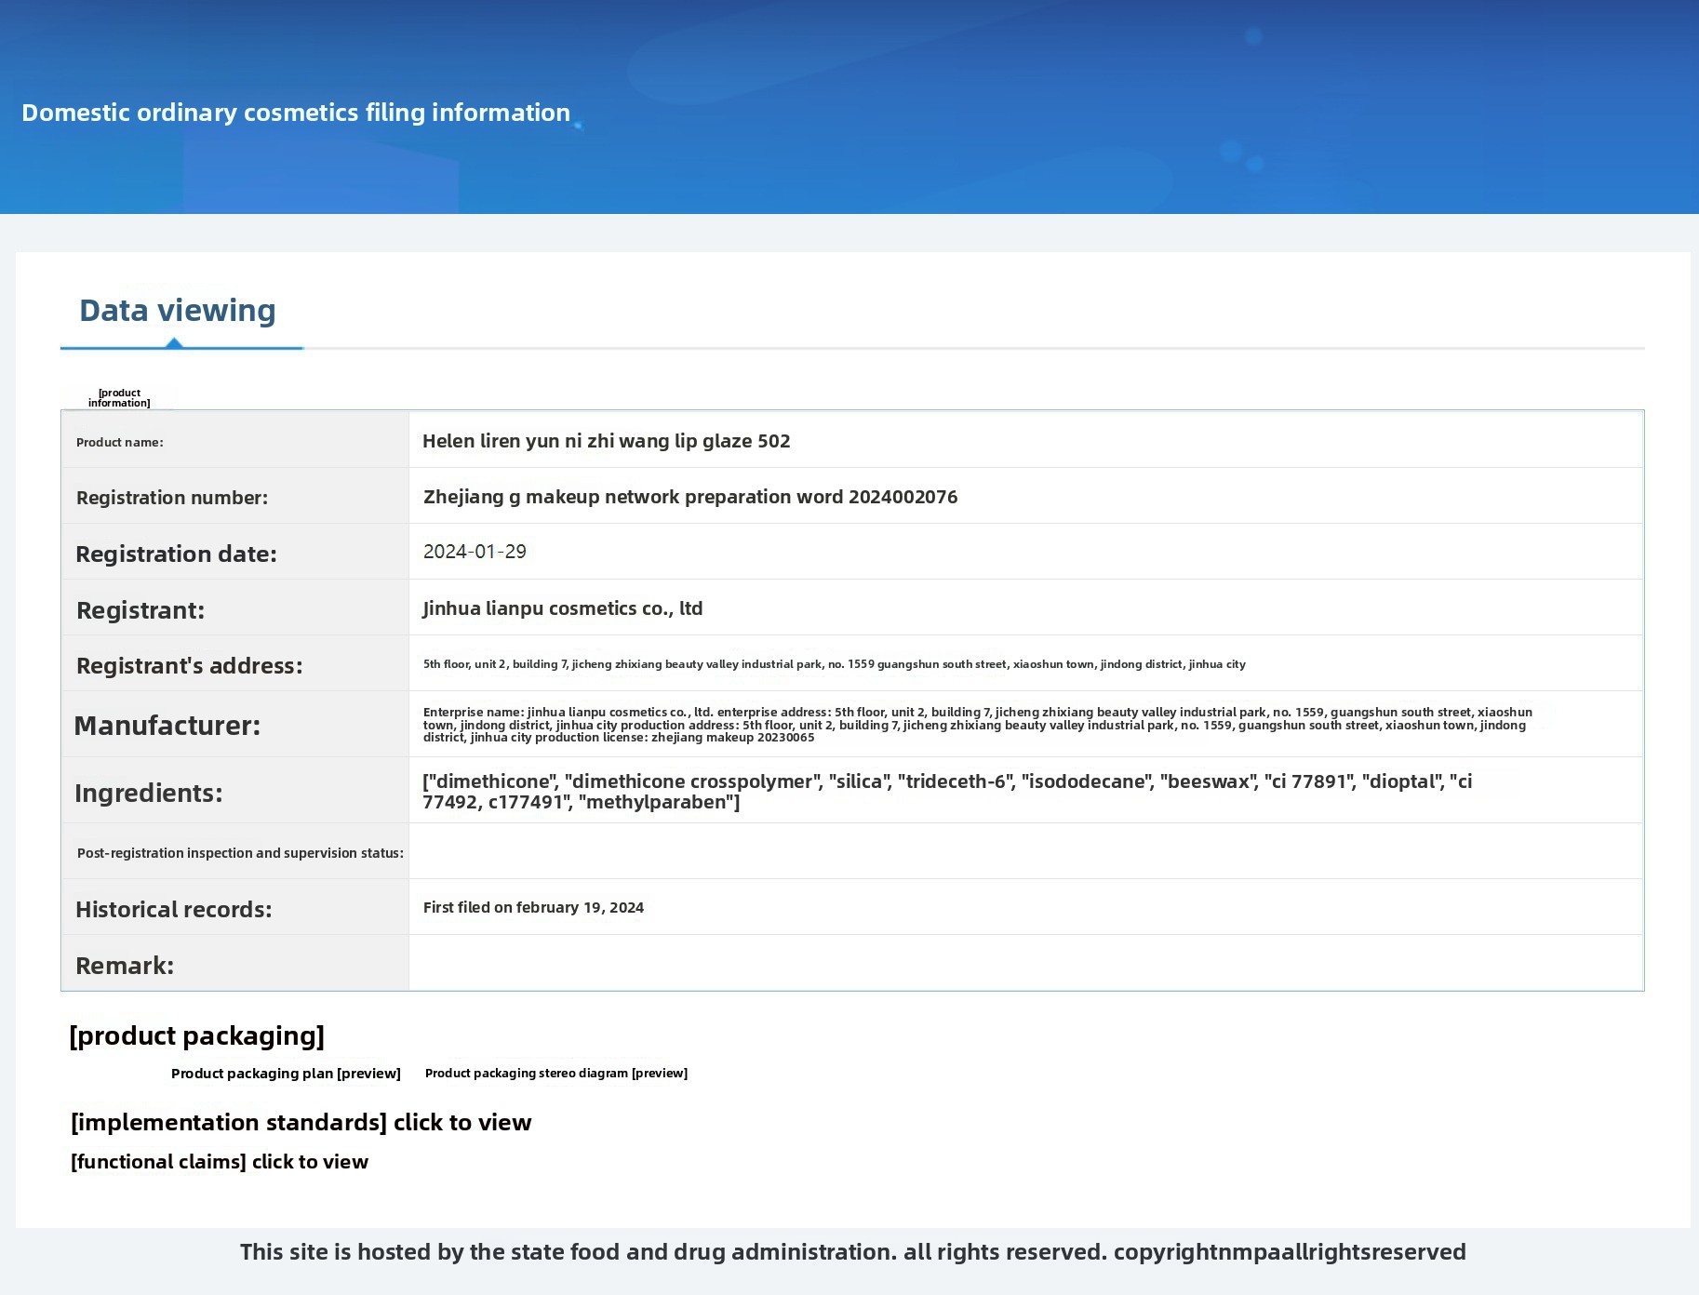Click the 'Historical records:' row label
This screenshot has height=1295, width=1699.
174,910
